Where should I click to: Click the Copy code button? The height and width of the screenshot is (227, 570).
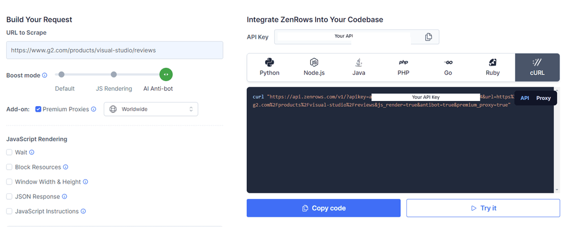(x=324, y=208)
